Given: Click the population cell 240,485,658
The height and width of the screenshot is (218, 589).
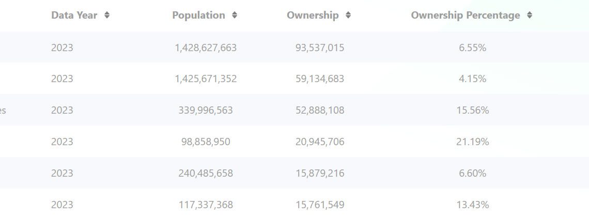Looking at the screenshot, I should point(206,174).
